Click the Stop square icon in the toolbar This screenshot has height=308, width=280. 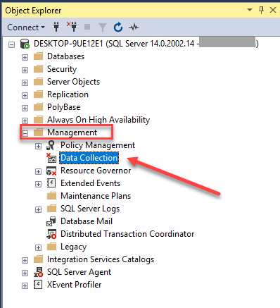(x=87, y=27)
